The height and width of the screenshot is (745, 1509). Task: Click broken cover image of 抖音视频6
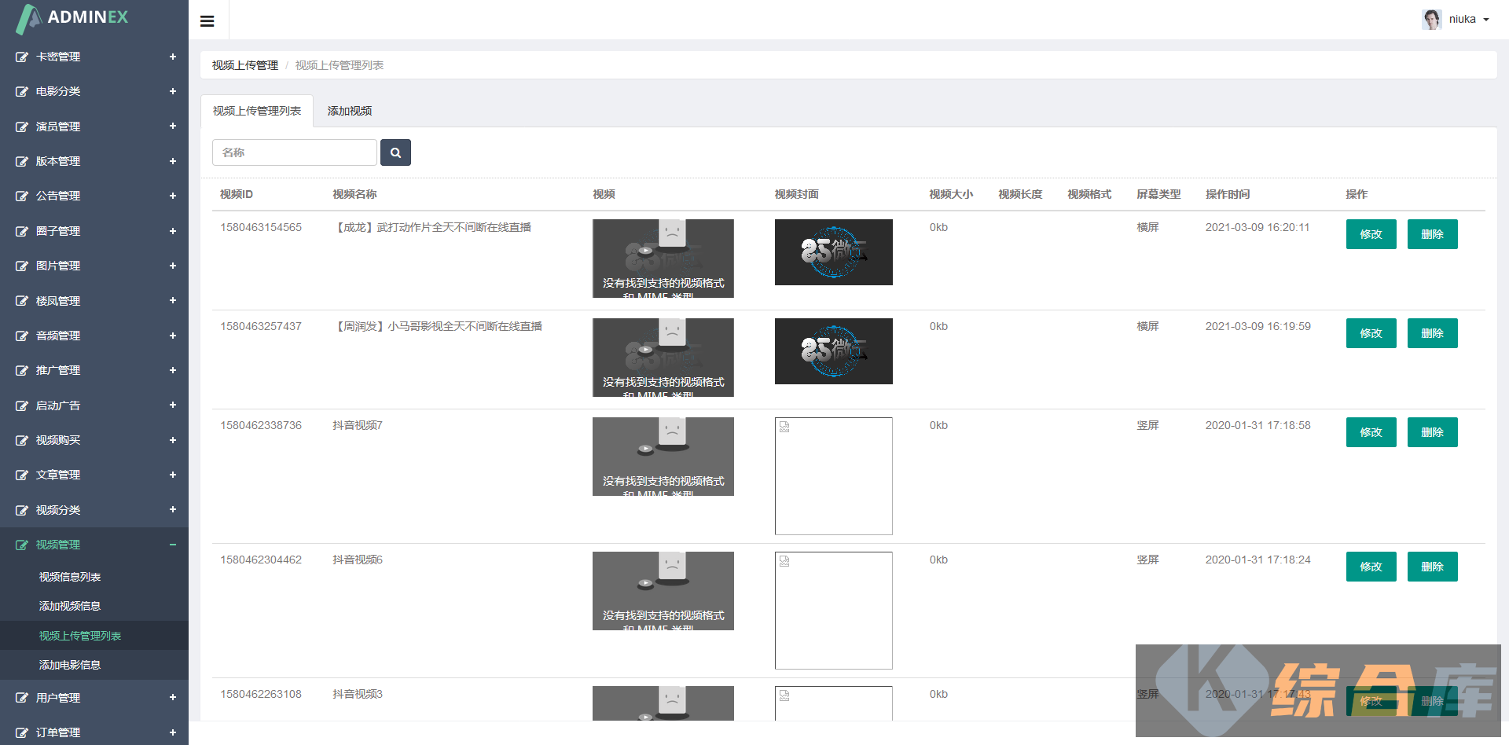pos(834,611)
